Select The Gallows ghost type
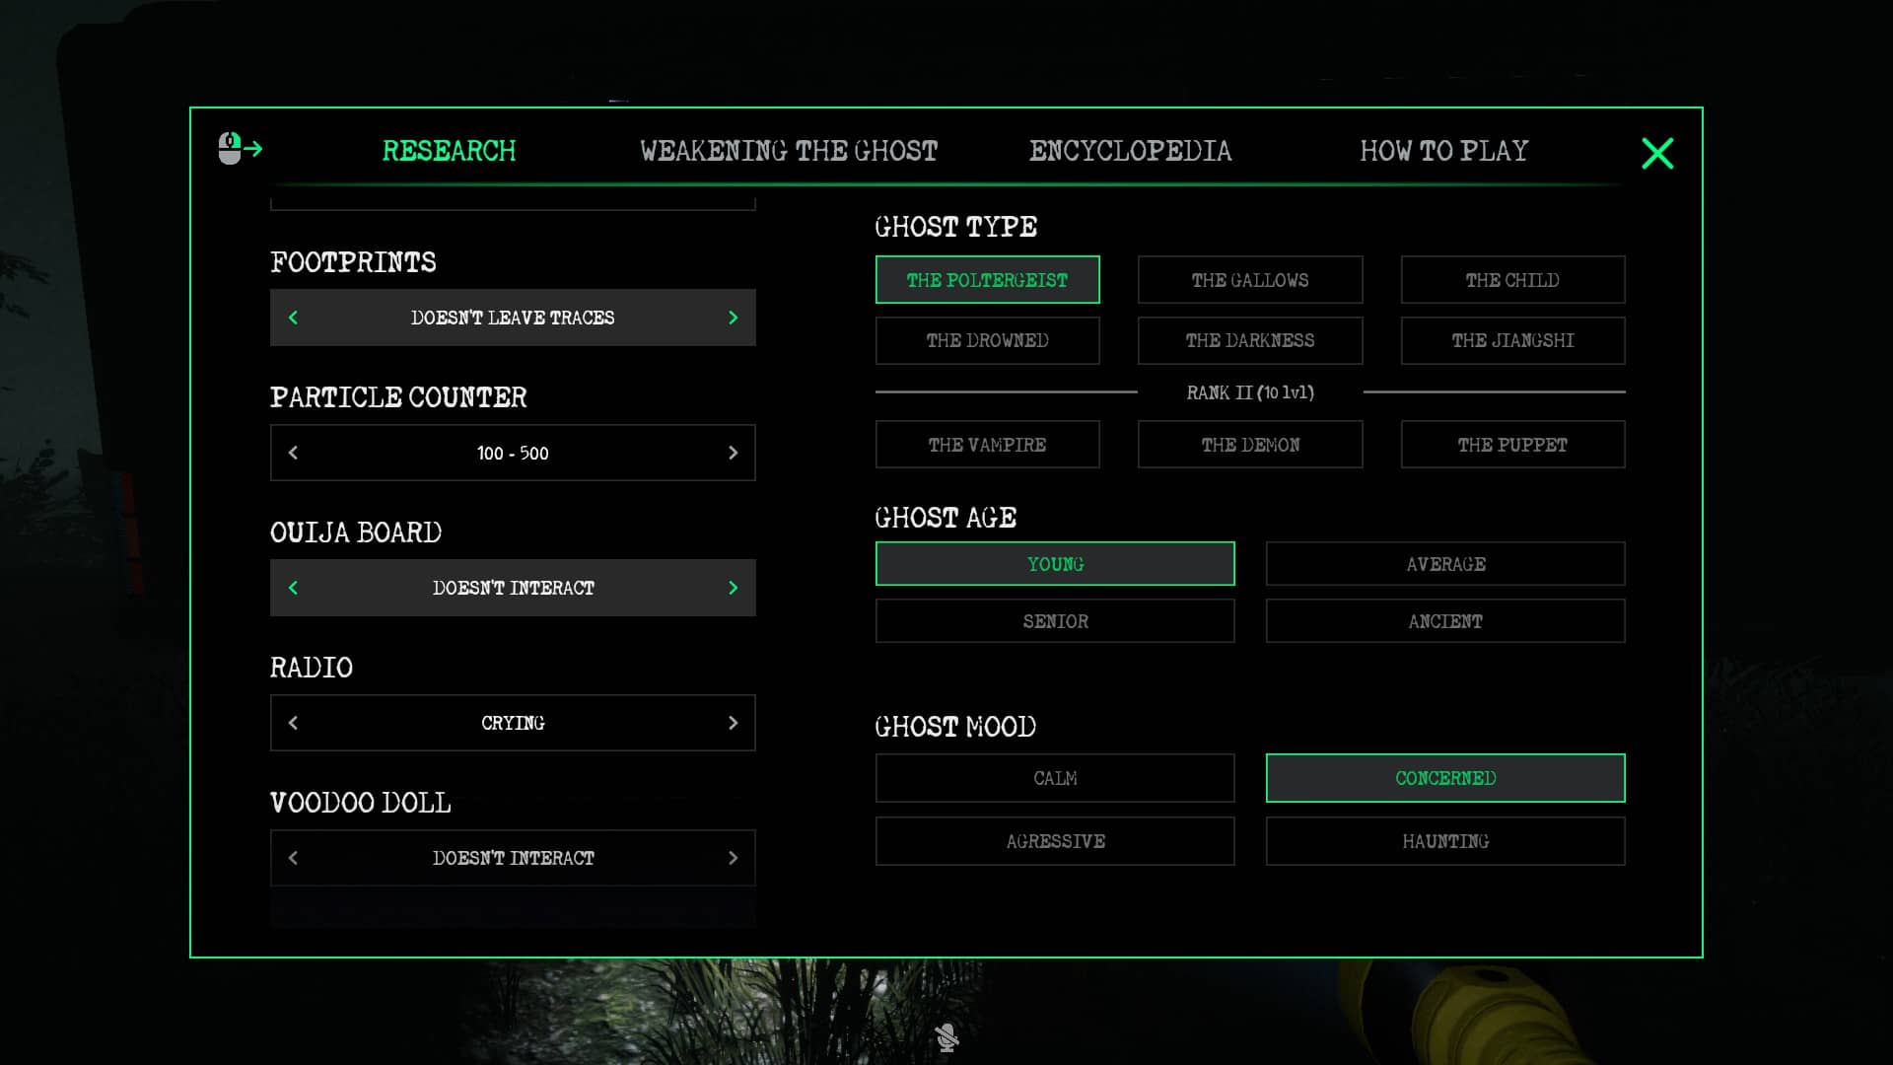 click(1250, 280)
